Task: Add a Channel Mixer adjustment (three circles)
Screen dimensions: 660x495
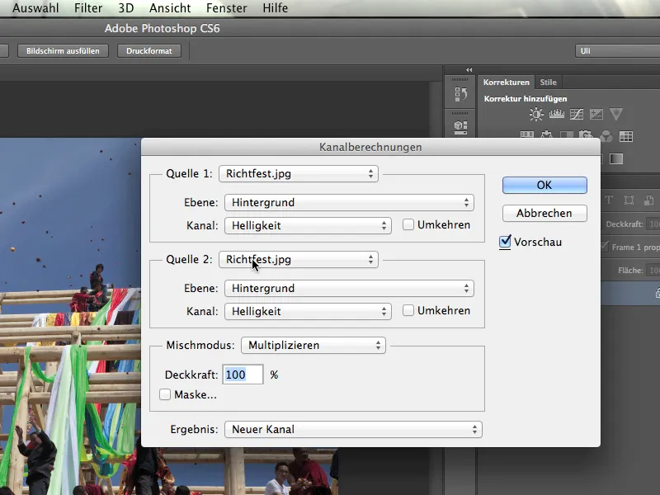Action: click(606, 135)
